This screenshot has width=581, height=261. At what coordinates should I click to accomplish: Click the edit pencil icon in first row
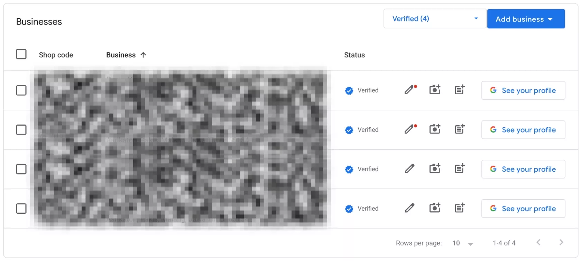(410, 90)
